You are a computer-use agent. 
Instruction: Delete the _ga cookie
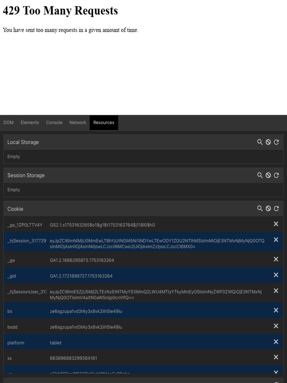pos(276,259)
